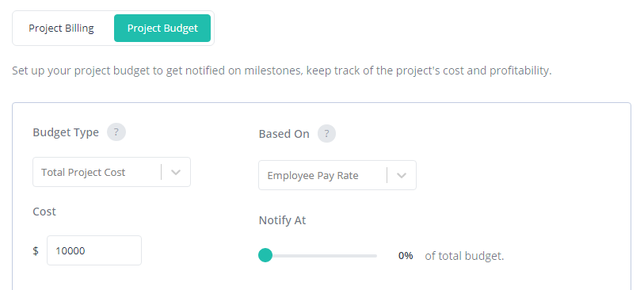
Task: Click the project budget description text
Action: [282, 71]
